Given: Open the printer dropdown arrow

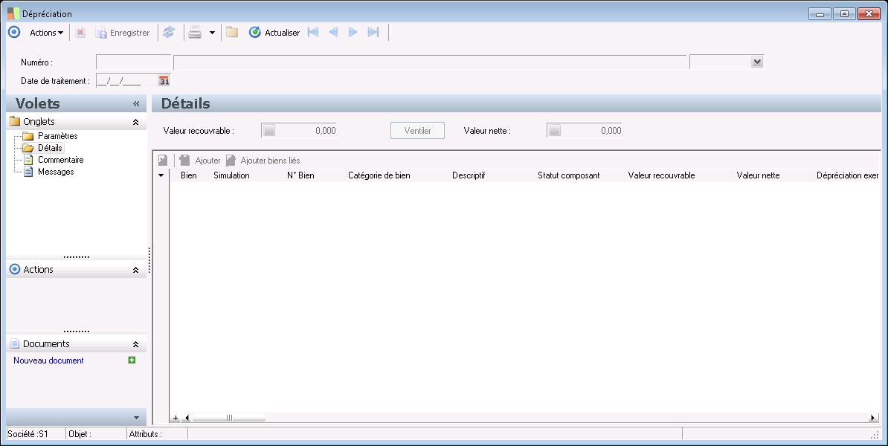Looking at the screenshot, I should pos(213,33).
